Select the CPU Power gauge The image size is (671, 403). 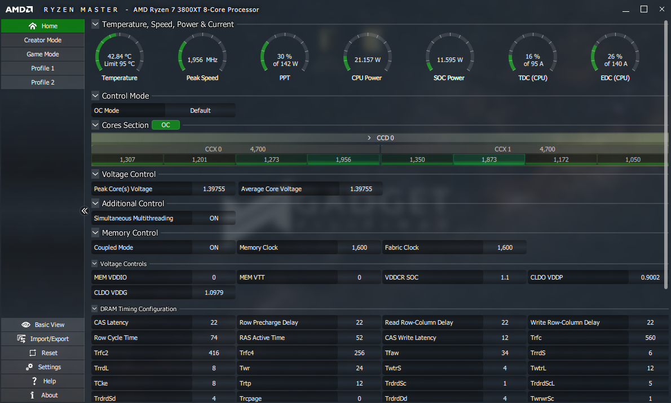click(x=367, y=57)
